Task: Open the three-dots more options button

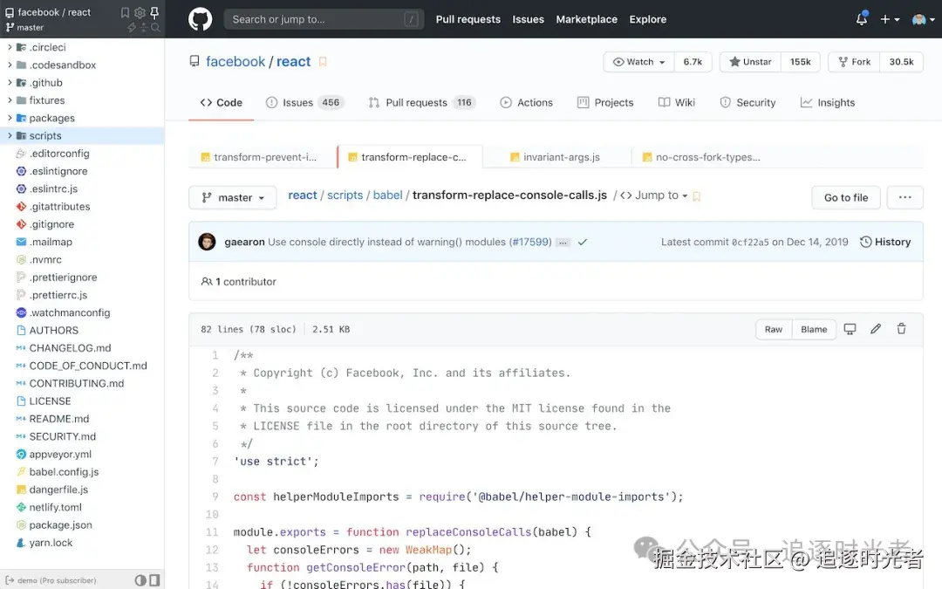Action: 904,197
